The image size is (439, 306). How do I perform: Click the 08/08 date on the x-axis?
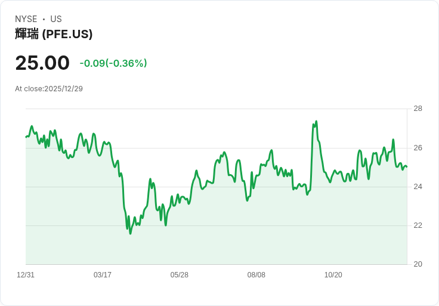256,274
